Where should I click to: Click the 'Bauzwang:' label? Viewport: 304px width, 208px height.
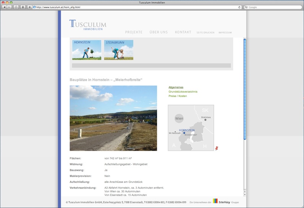pos(77,170)
